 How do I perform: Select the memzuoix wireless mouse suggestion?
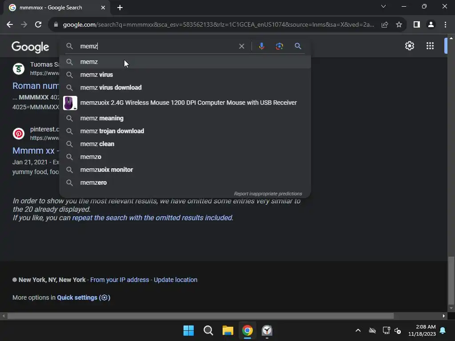click(x=185, y=103)
